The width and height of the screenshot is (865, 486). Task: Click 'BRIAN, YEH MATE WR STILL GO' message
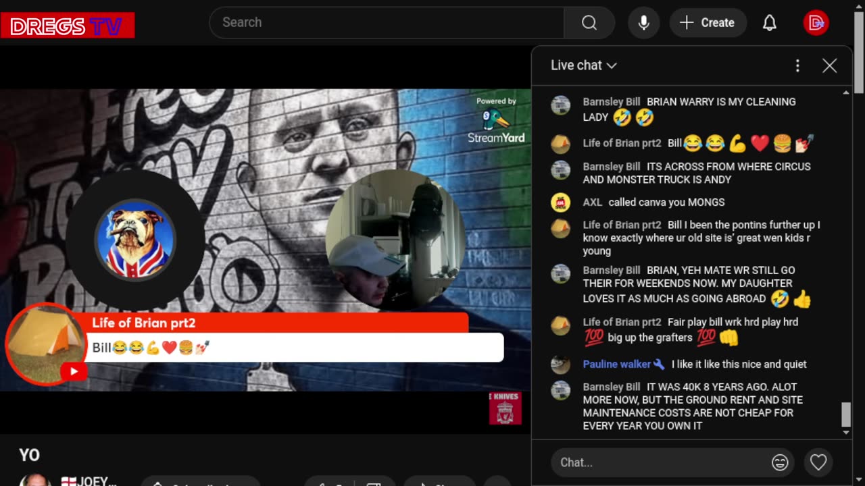pyautogui.click(x=696, y=285)
